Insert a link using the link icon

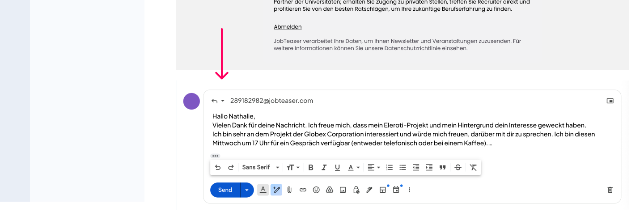(303, 190)
